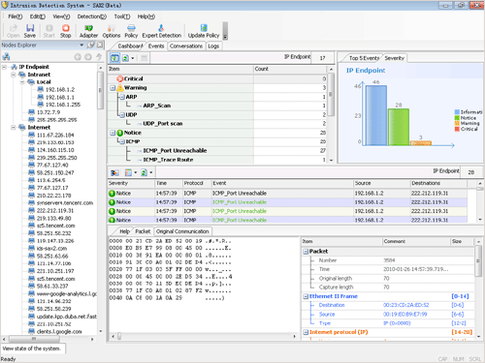485x363 pixels.
Task: Select the ARP_Scan statistics row
Action: coord(217,106)
